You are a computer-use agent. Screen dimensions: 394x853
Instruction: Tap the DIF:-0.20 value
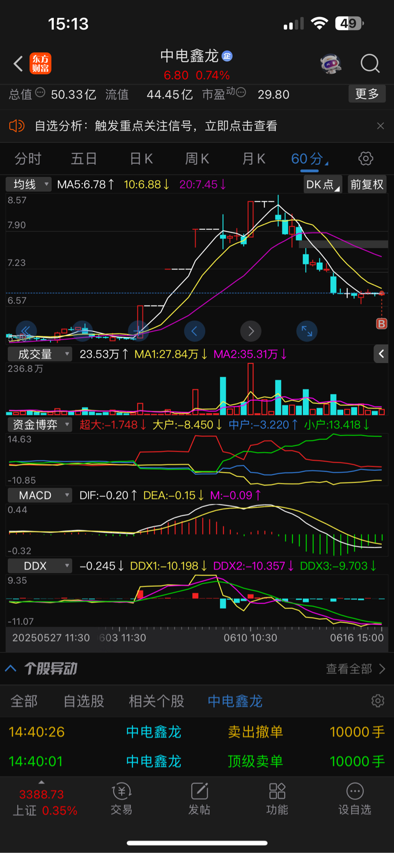(x=108, y=495)
